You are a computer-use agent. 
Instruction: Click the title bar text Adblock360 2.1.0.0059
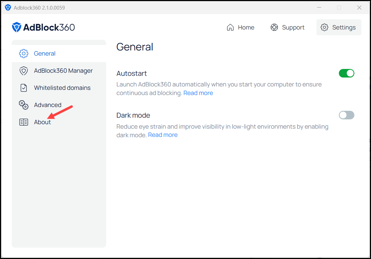39,8
